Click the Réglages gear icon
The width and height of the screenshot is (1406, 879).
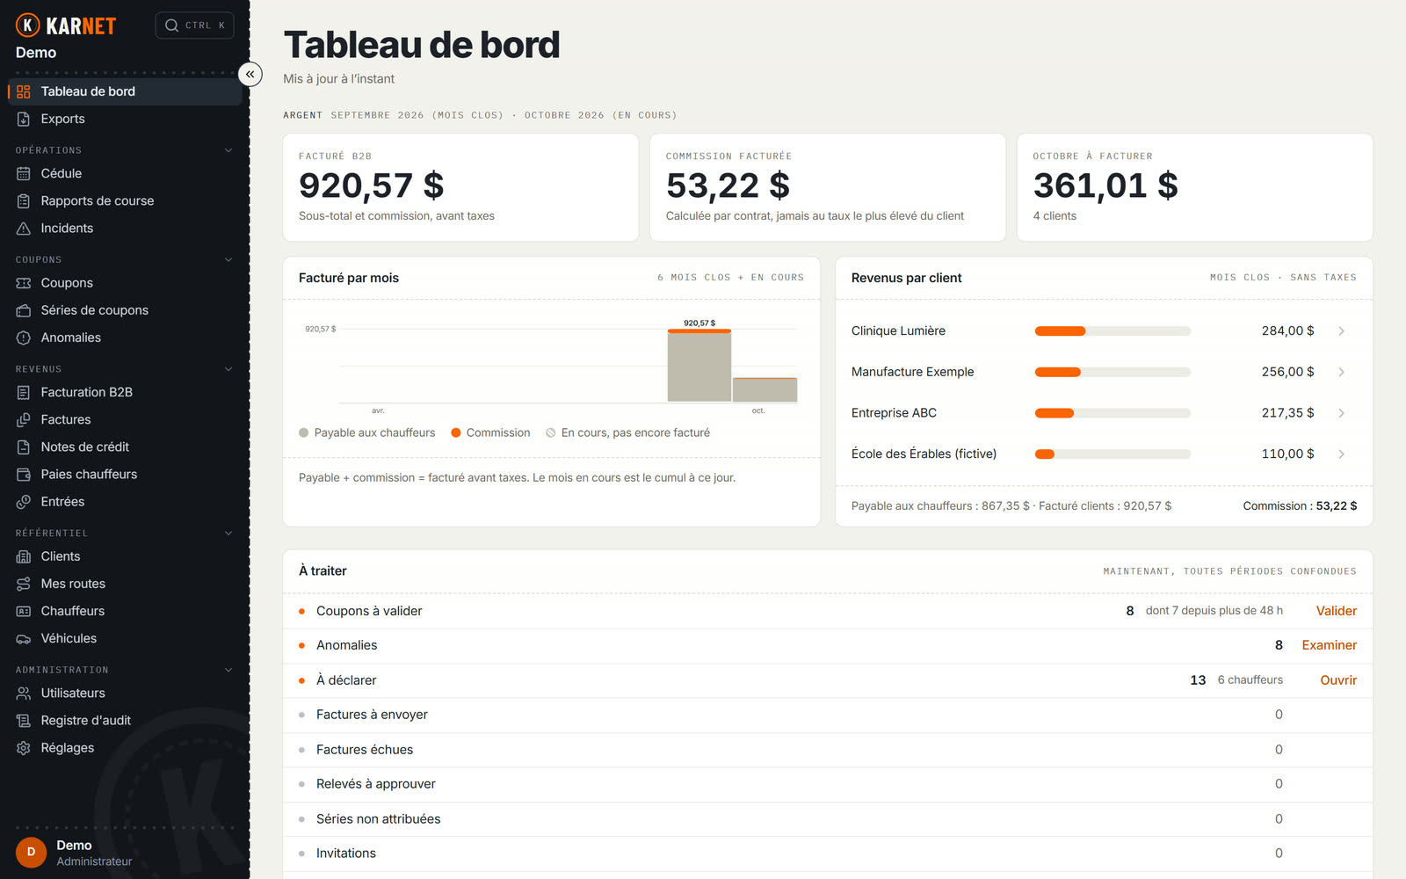point(24,748)
